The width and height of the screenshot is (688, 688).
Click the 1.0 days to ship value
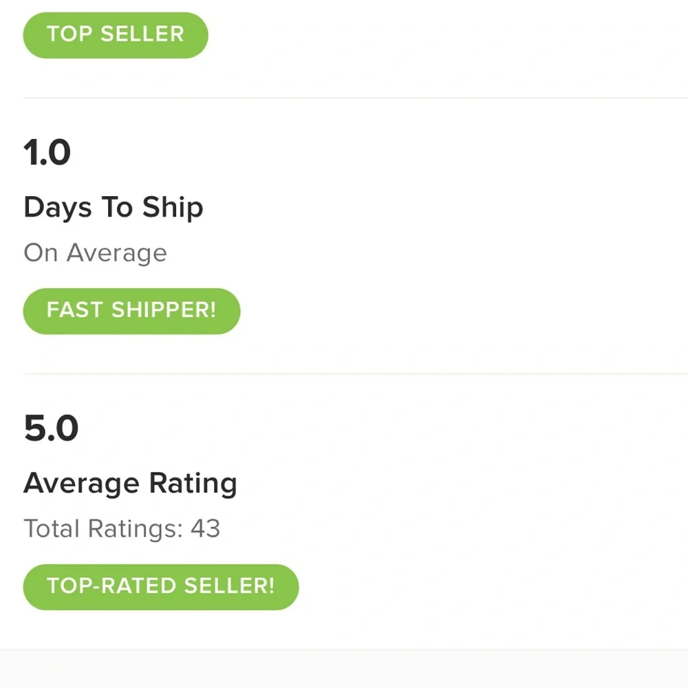(47, 152)
